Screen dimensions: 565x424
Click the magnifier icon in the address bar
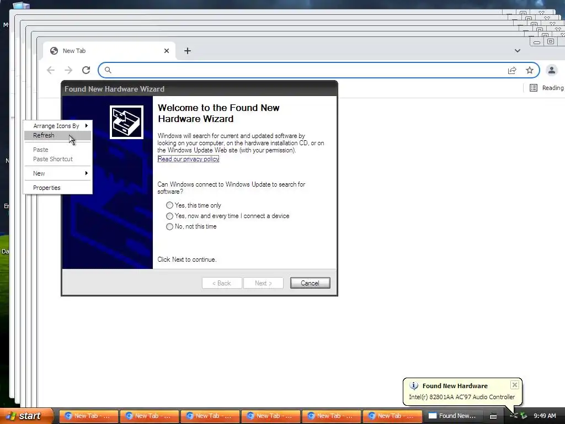[108, 70]
